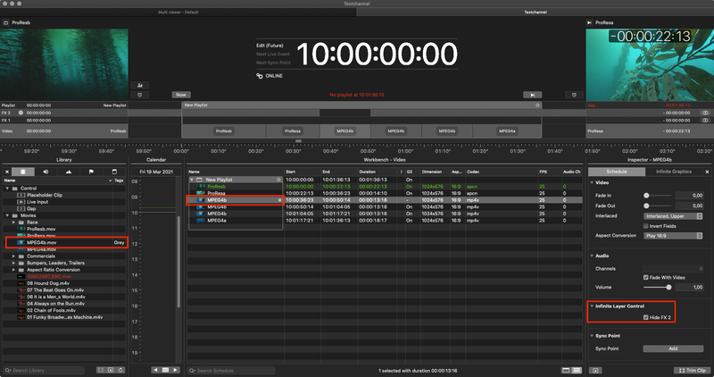
Task: Click the skip-to-next button near the ProResa preview
Action: (532, 95)
